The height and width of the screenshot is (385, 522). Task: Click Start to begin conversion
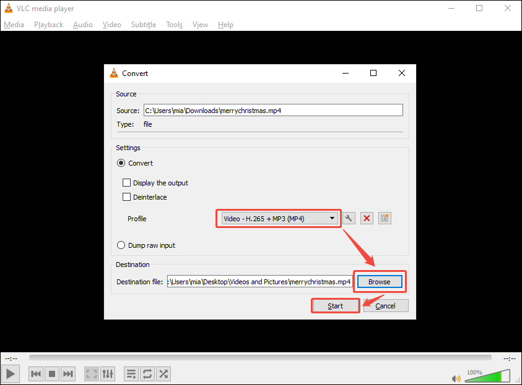tap(335, 306)
